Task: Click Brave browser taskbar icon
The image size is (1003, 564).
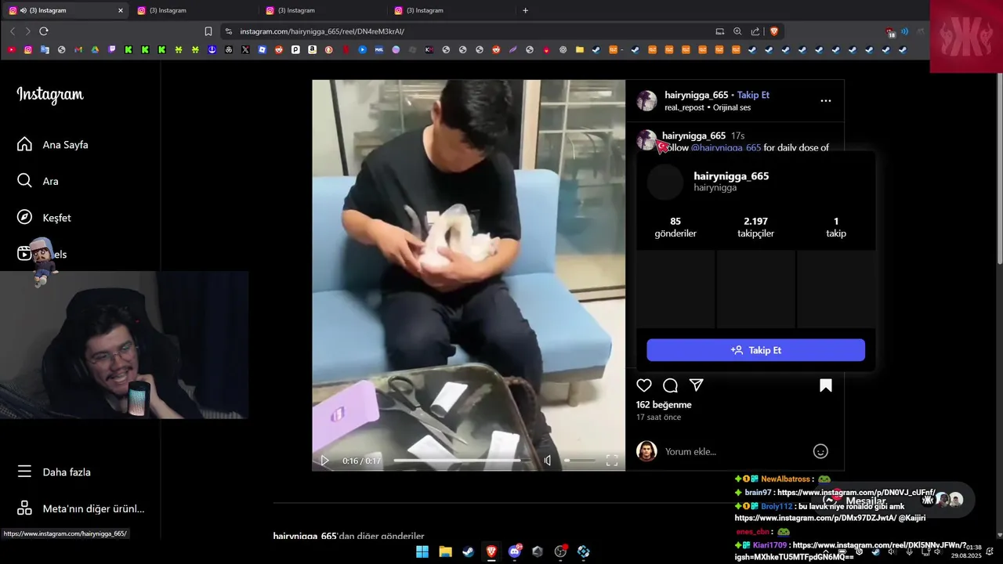Action: [491, 551]
